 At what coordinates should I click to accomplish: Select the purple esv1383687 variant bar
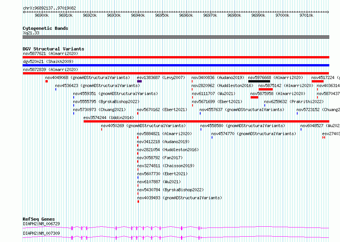click(x=139, y=81)
